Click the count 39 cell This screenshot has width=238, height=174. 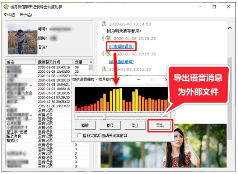click(x=77, y=67)
